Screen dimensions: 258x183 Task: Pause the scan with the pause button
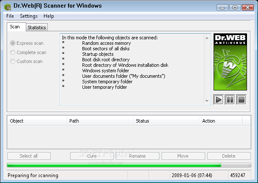click(x=230, y=100)
